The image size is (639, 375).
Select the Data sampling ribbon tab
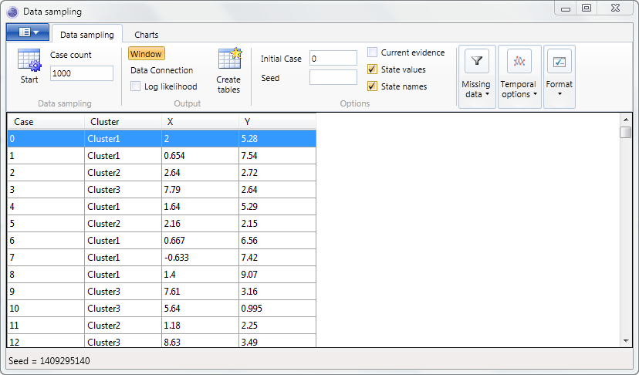tap(86, 35)
